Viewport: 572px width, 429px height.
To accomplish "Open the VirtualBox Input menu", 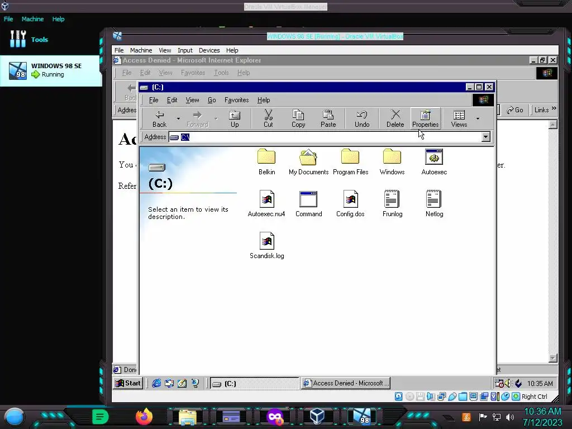I will pos(185,50).
